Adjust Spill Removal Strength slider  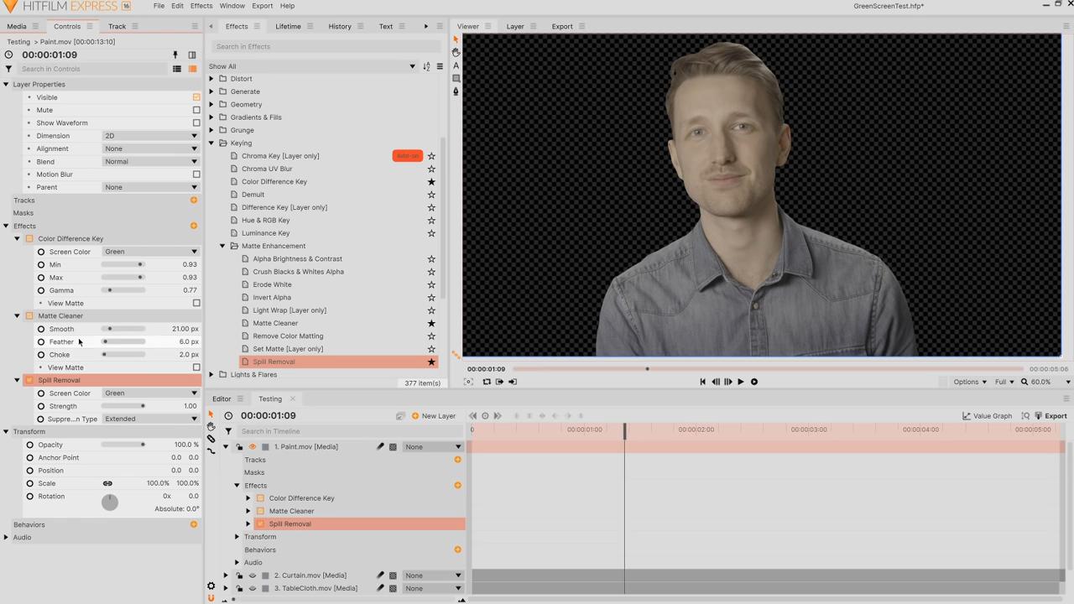click(123, 406)
